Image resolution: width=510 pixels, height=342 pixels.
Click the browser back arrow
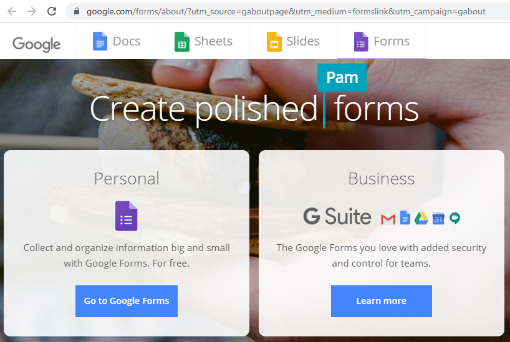12,11
